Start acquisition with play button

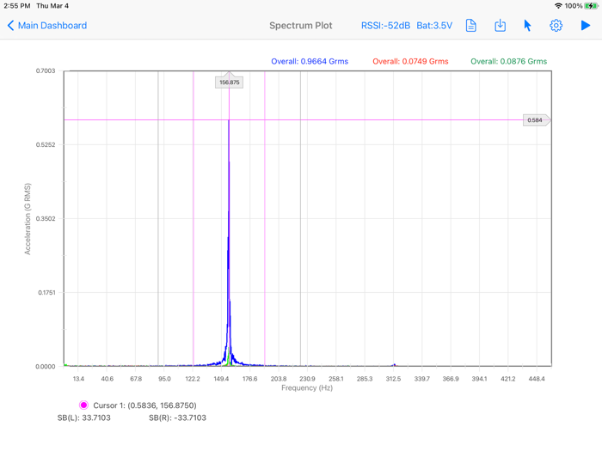[586, 26]
